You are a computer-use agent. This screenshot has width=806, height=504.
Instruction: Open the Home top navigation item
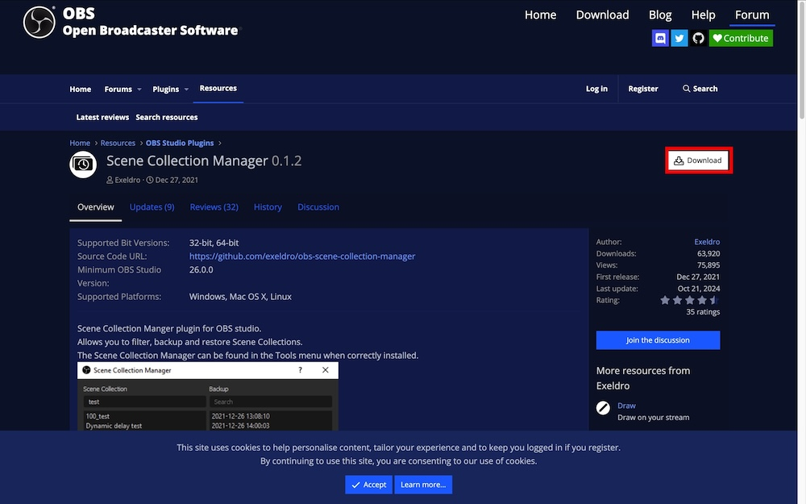click(x=540, y=15)
